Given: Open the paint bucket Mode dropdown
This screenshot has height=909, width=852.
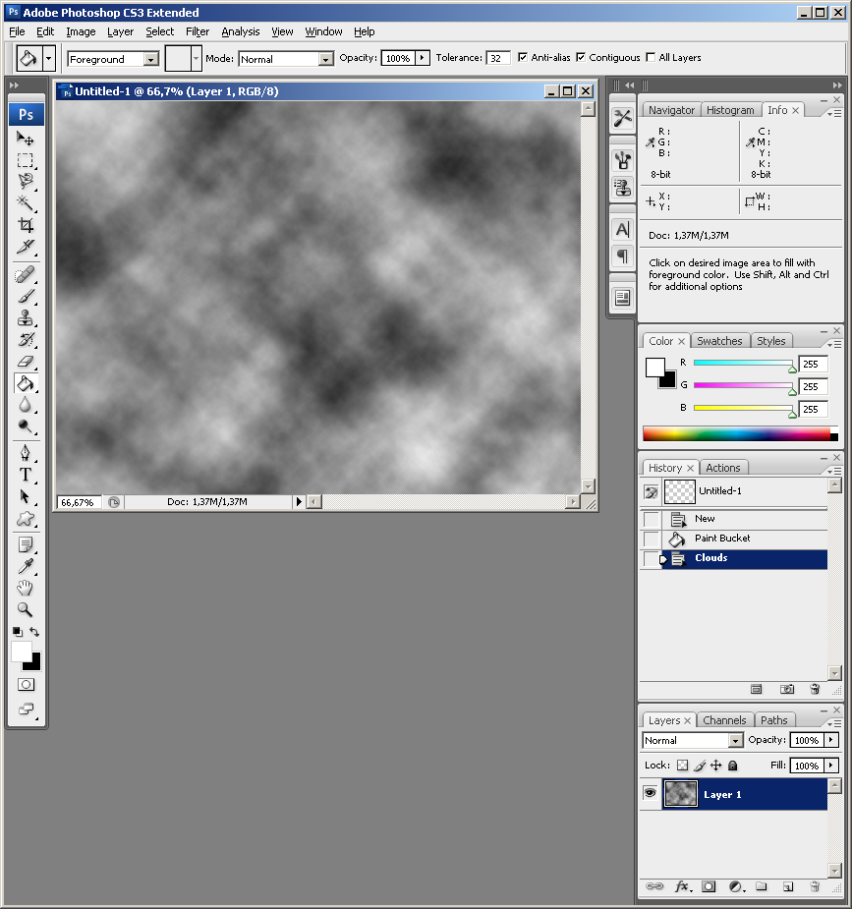Looking at the screenshot, I should (286, 59).
